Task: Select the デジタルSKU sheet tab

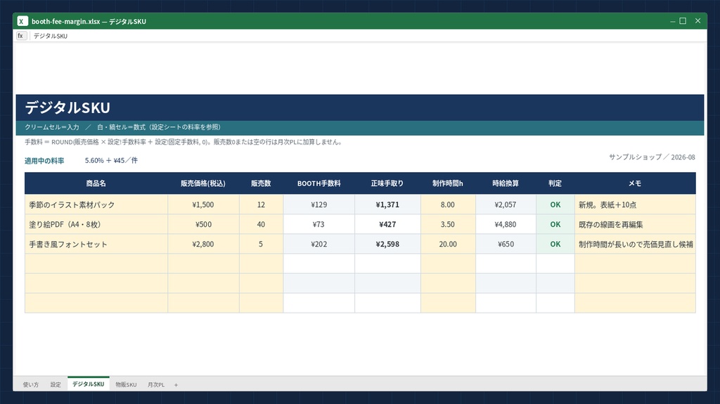Action: 88,384
